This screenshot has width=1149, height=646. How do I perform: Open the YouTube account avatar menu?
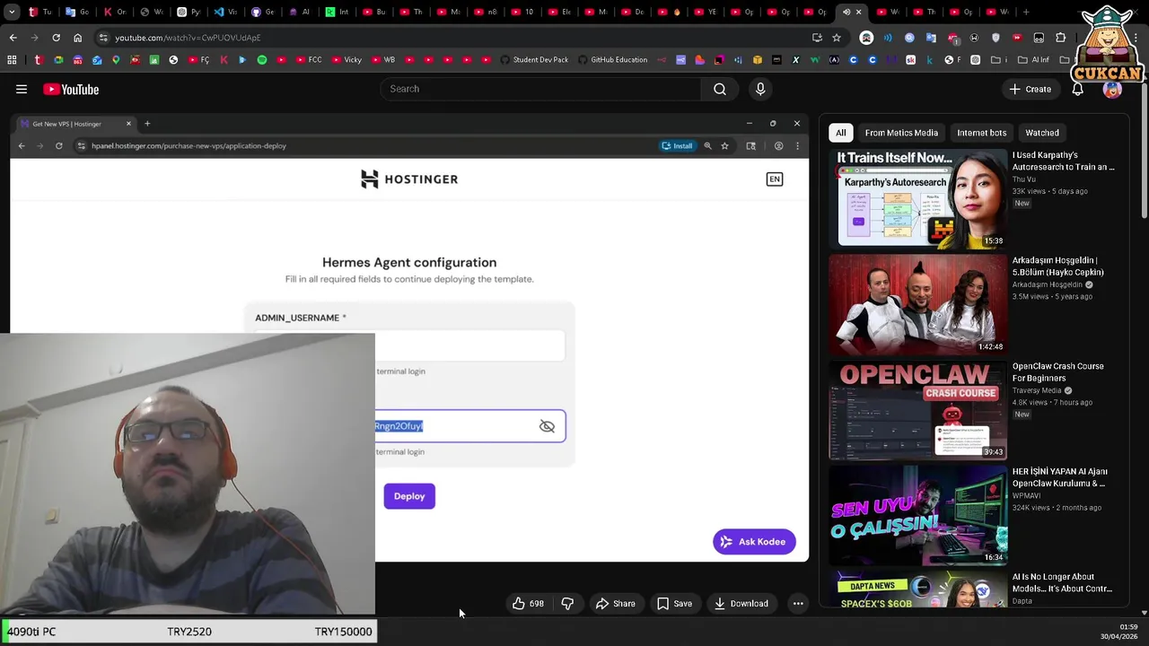pyautogui.click(x=1112, y=89)
